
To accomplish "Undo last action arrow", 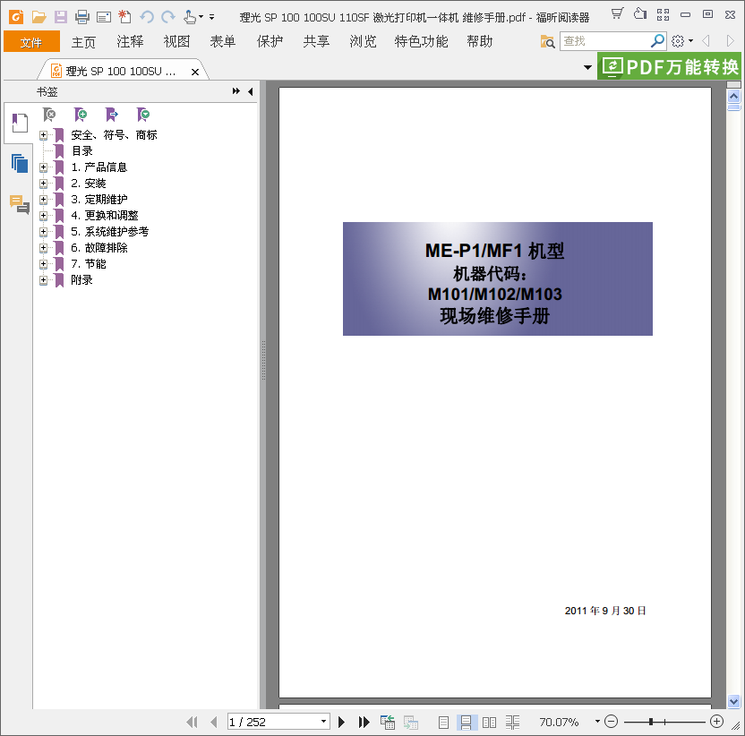I will tap(147, 18).
